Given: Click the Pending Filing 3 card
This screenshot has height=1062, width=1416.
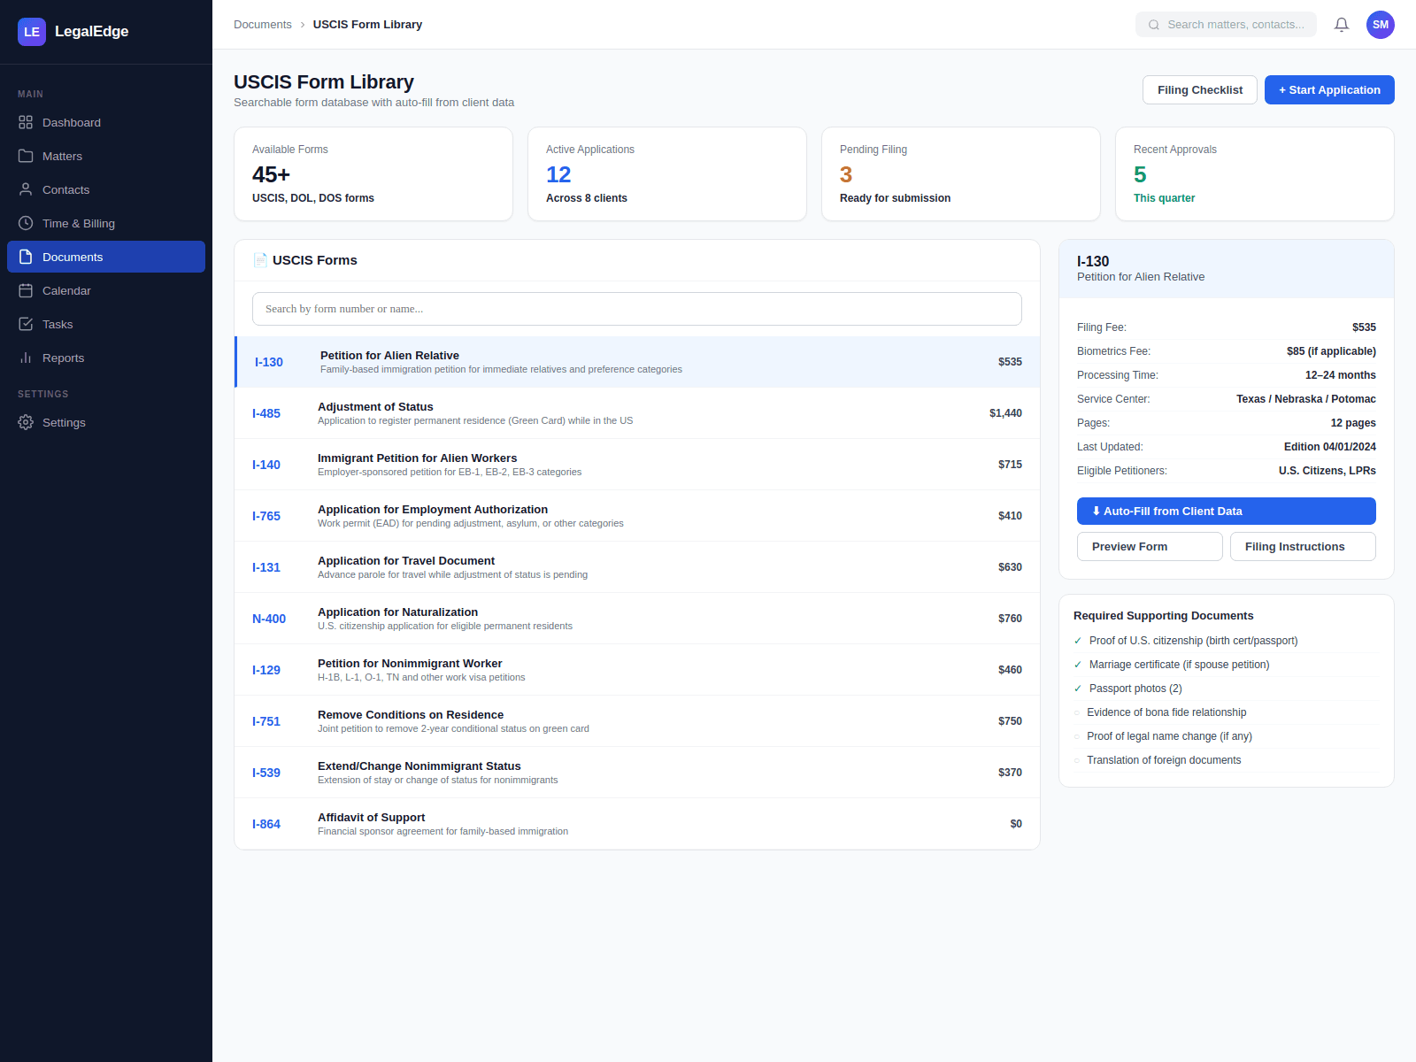Looking at the screenshot, I should (961, 174).
